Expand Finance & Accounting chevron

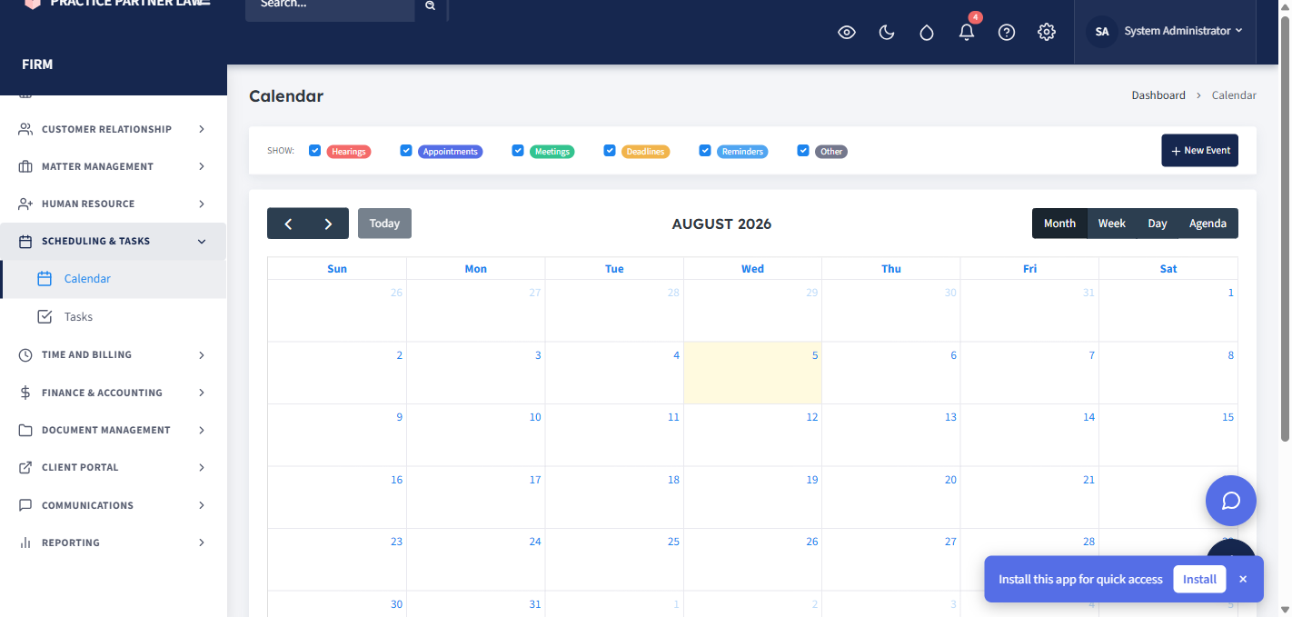click(202, 393)
